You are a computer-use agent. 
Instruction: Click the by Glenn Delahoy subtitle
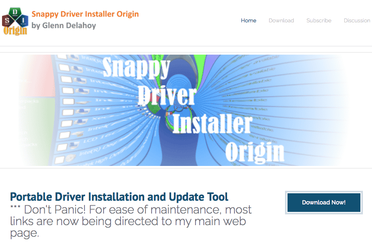pos(63,25)
